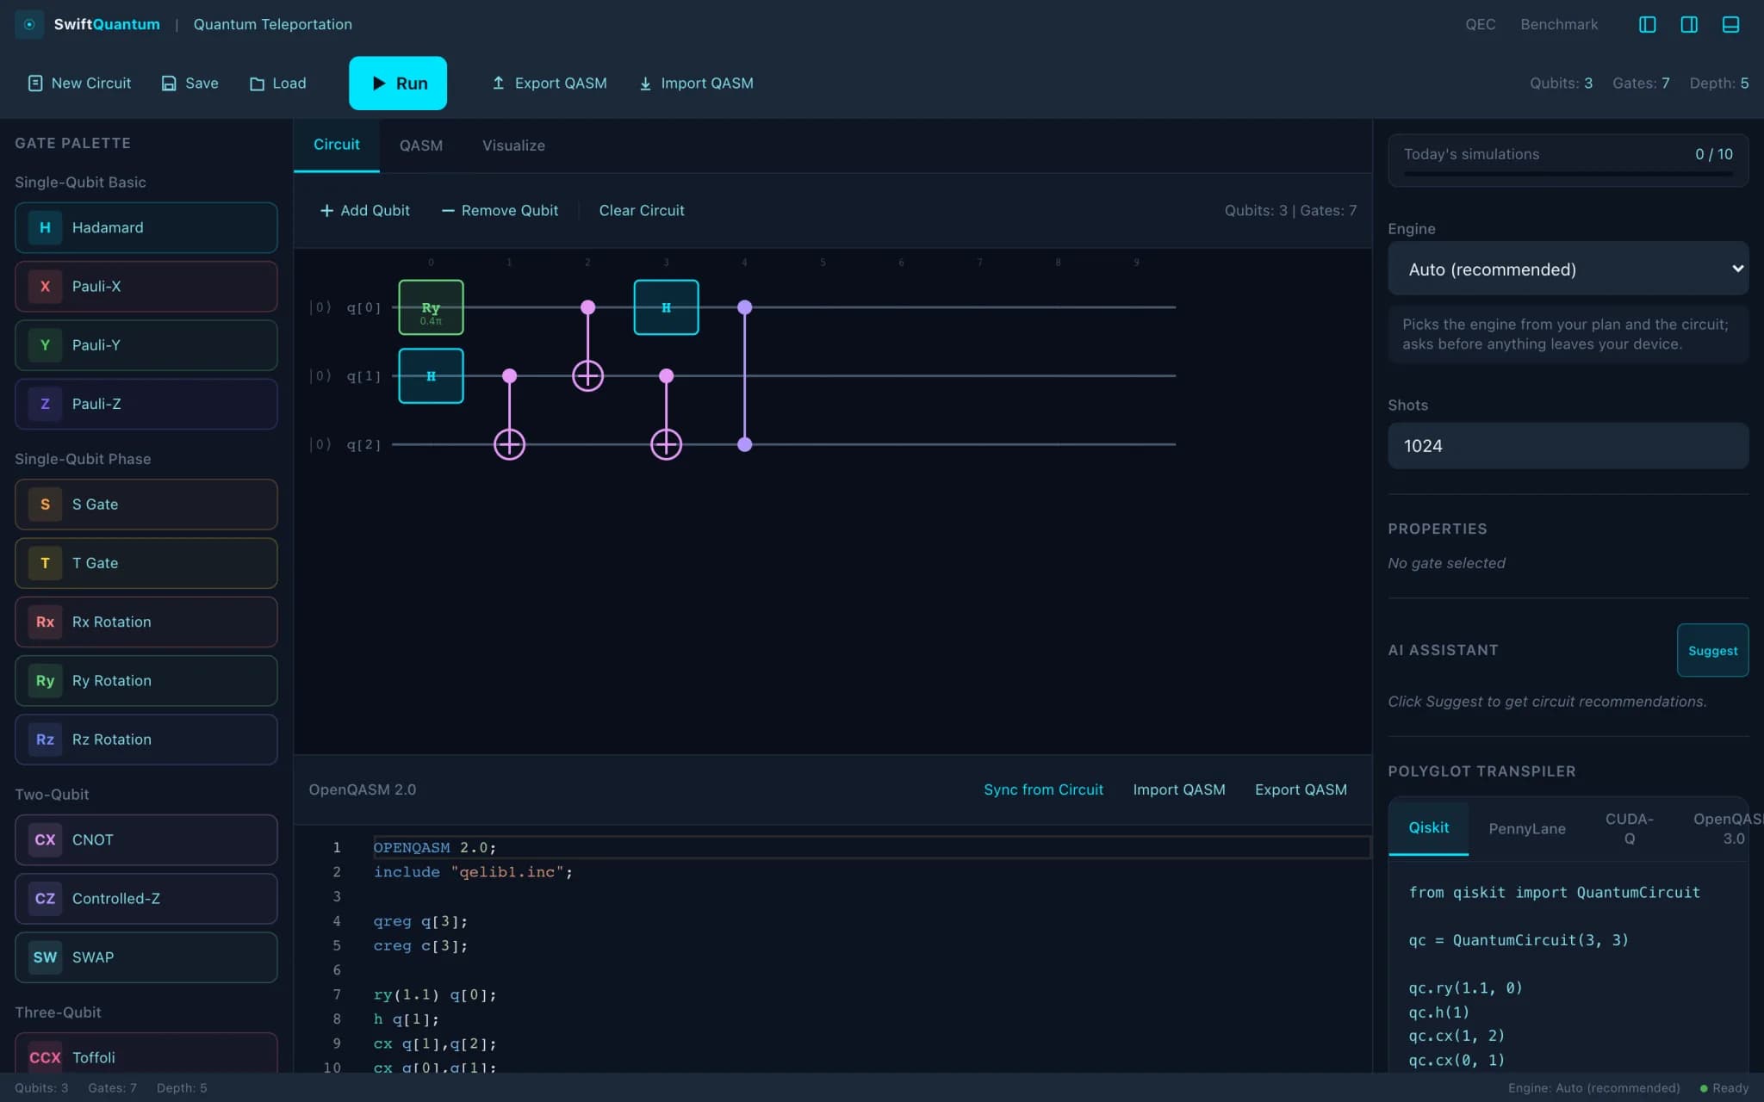
Task: Select the H gate on q[1]
Action: pos(431,375)
